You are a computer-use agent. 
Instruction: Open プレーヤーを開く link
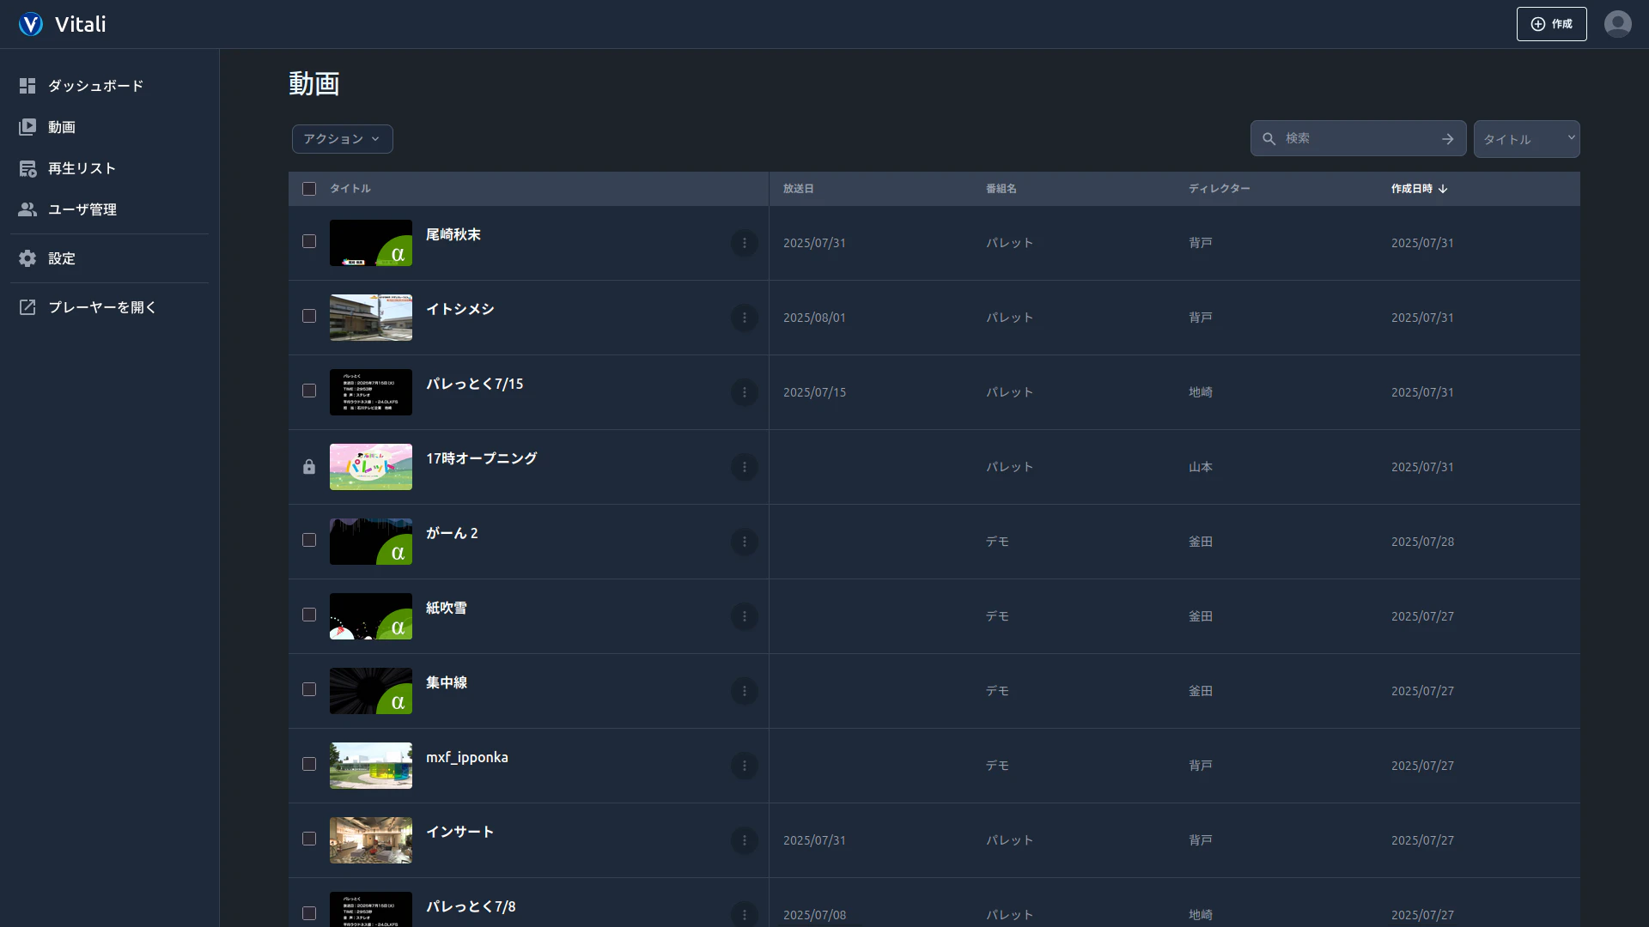(101, 307)
